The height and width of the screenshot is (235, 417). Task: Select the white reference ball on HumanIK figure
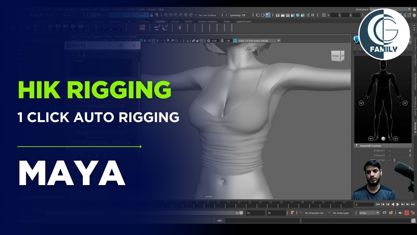tap(383, 139)
